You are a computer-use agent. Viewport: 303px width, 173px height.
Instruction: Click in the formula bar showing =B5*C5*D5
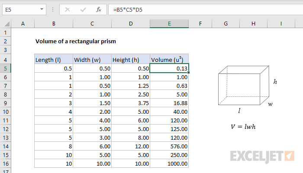pos(206,10)
